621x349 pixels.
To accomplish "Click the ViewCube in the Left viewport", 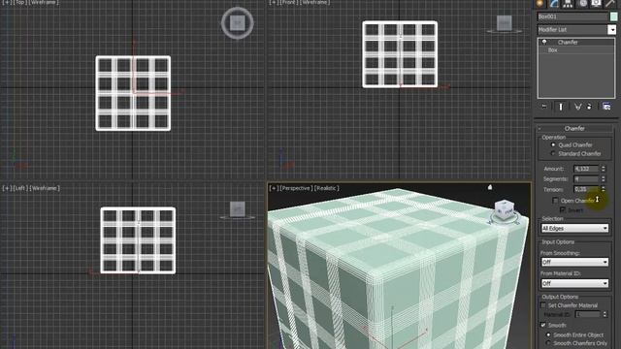I will click(x=237, y=209).
